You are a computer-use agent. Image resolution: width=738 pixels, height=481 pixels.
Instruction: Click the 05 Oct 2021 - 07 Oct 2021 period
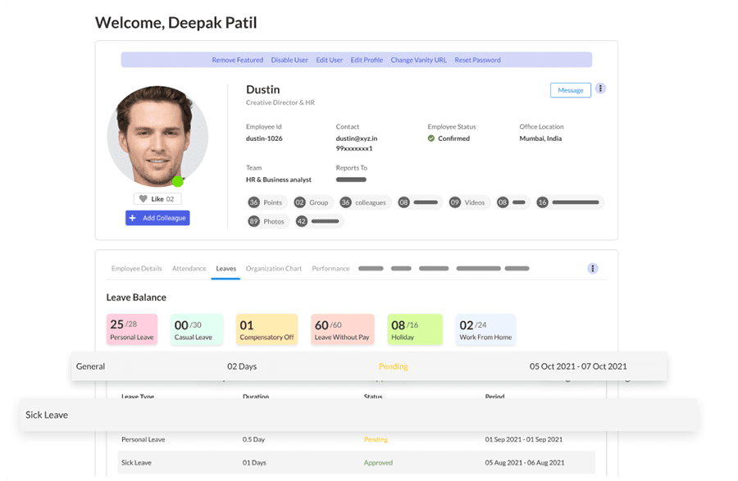coord(578,366)
